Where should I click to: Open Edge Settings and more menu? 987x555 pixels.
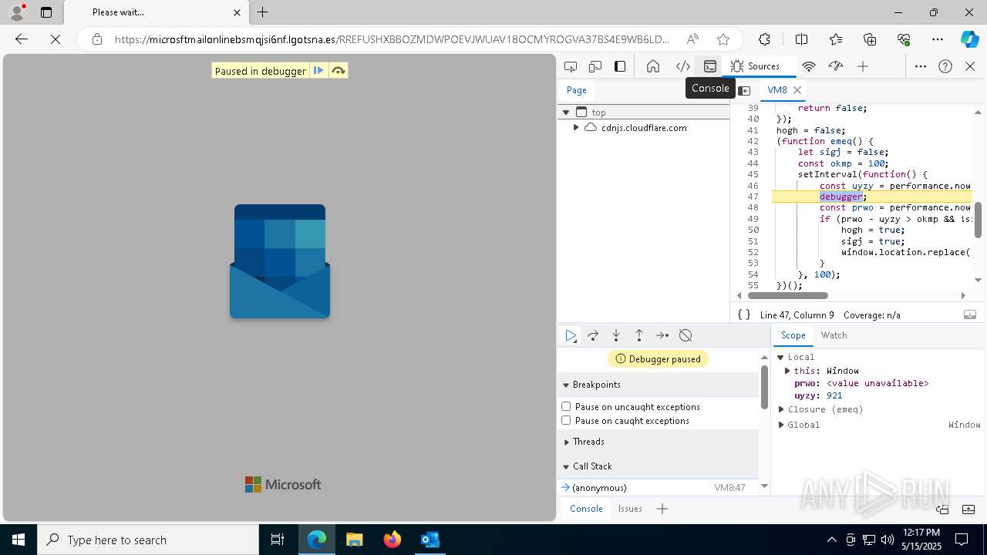[x=938, y=39]
